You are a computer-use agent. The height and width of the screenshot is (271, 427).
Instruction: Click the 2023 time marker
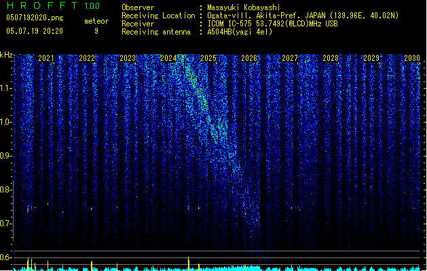128,58
